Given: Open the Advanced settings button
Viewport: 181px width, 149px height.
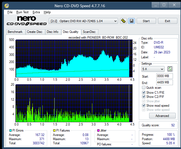Looking at the screenshot, I should point(162,116).
